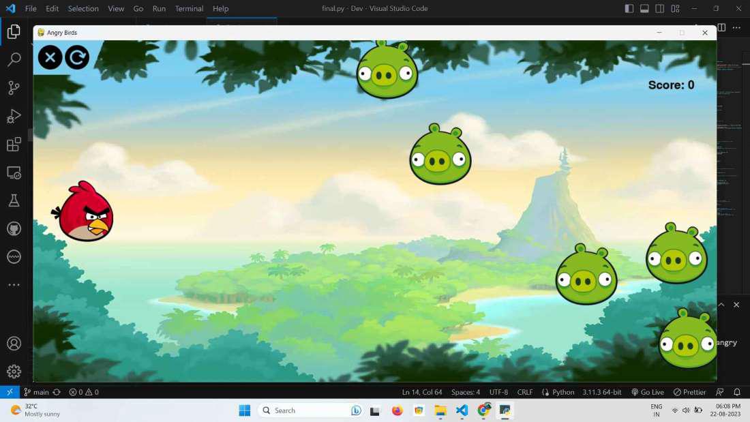Click the split editor icon
The image size is (750, 422).
(721, 28)
